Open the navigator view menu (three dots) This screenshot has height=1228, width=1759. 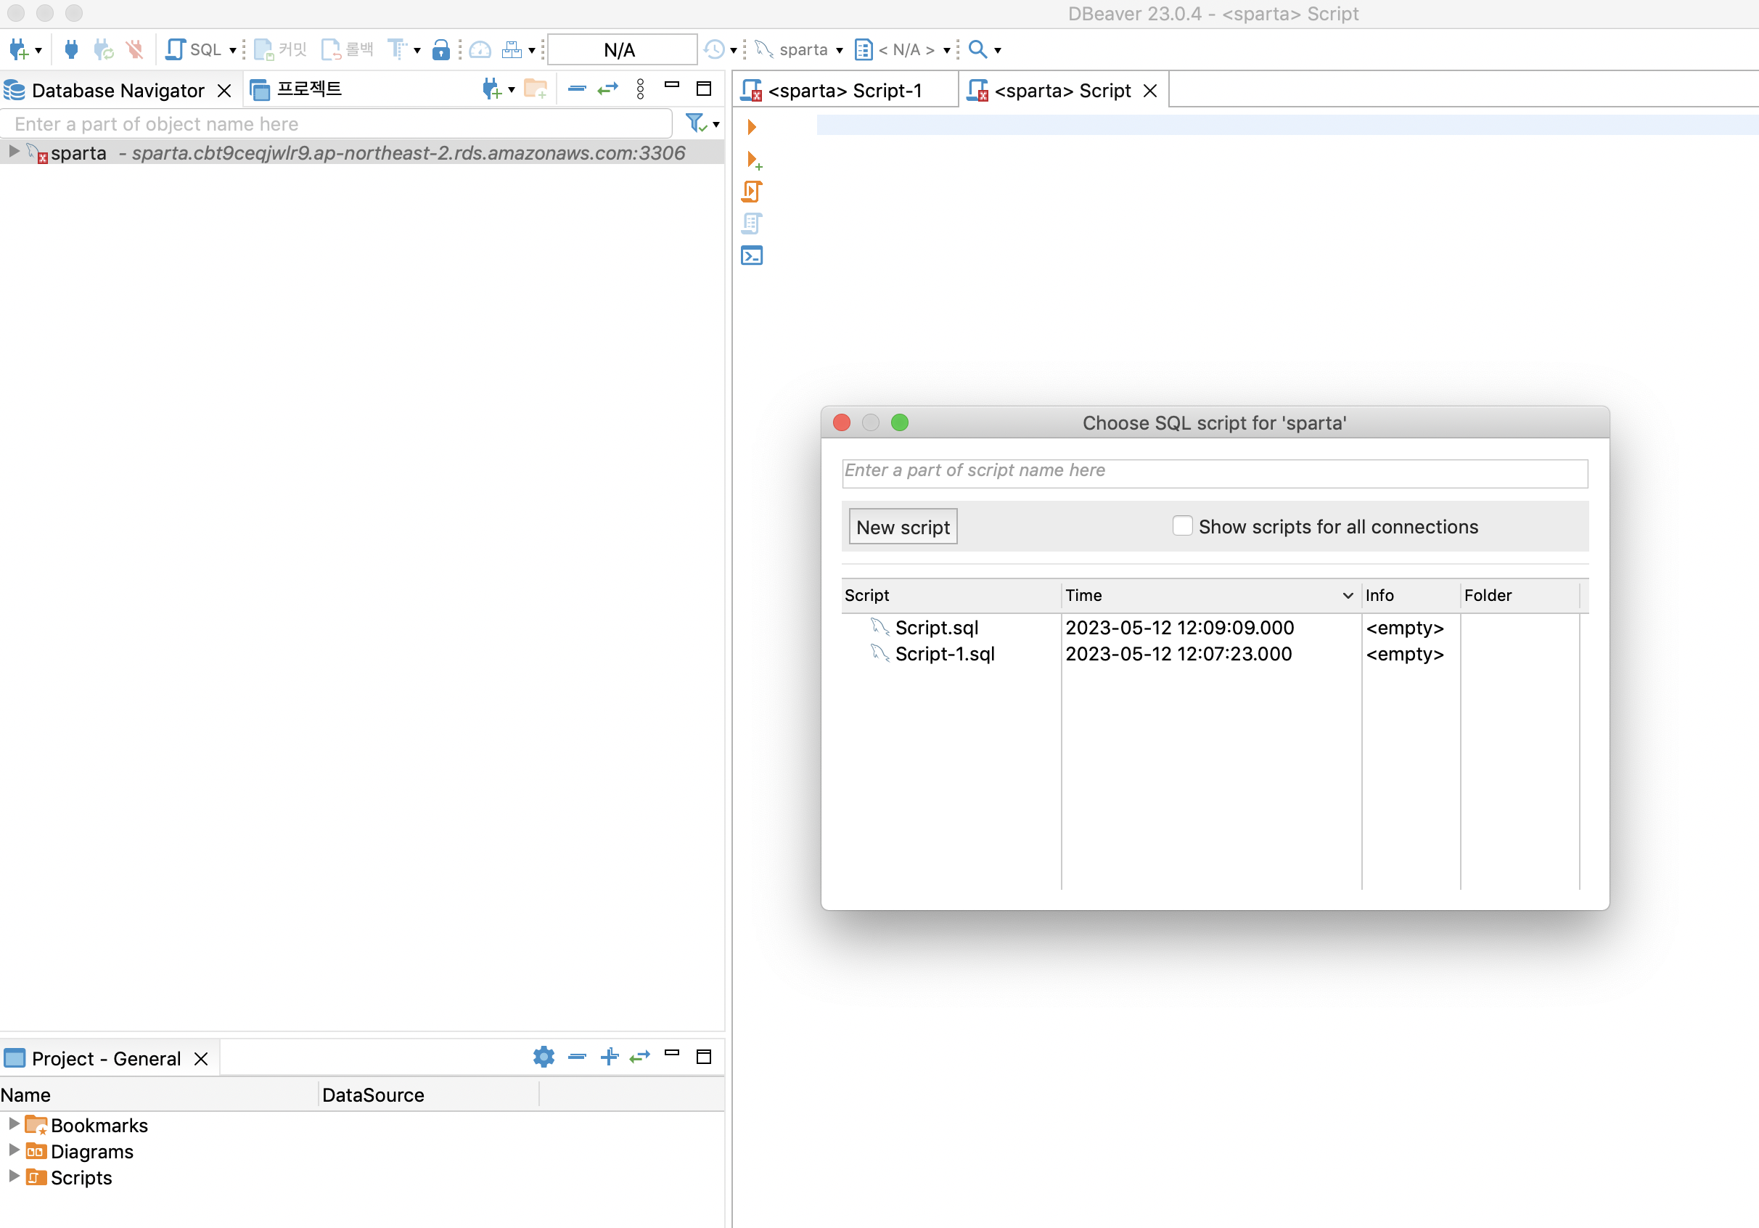tap(641, 89)
